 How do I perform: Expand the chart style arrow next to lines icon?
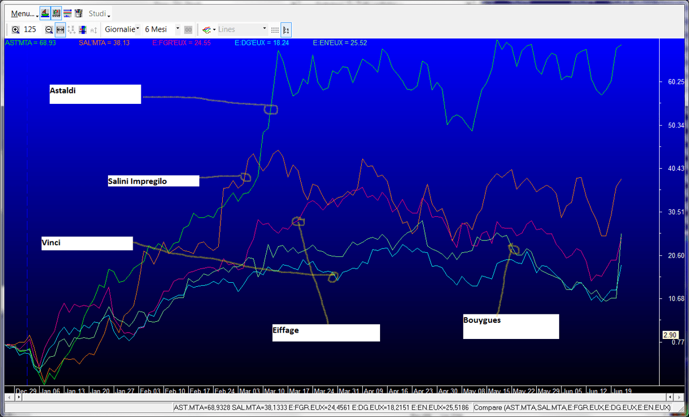[214, 29]
